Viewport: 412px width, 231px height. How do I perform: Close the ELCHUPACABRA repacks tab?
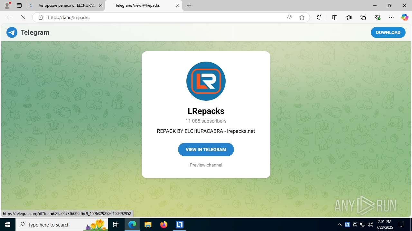[x=100, y=5]
